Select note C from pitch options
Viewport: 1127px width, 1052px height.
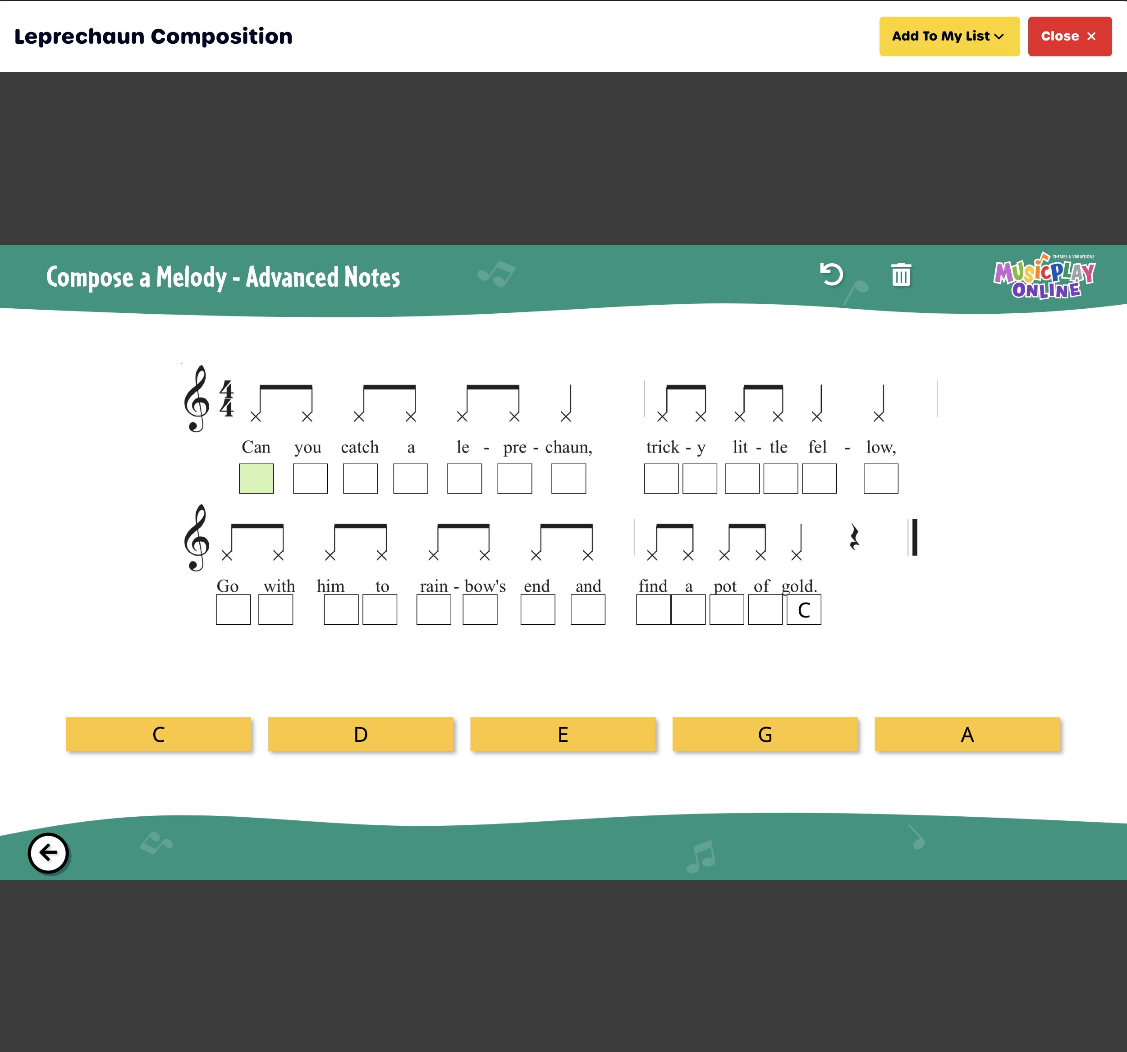click(x=159, y=734)
